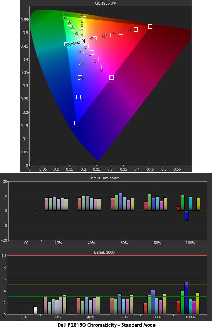Image resolution: width=212 pixels, height=328 pixels.
Task: Click the caption "Dell P2815Q Chromaticity - Standard Mode"
Action: tap(107, 325)
